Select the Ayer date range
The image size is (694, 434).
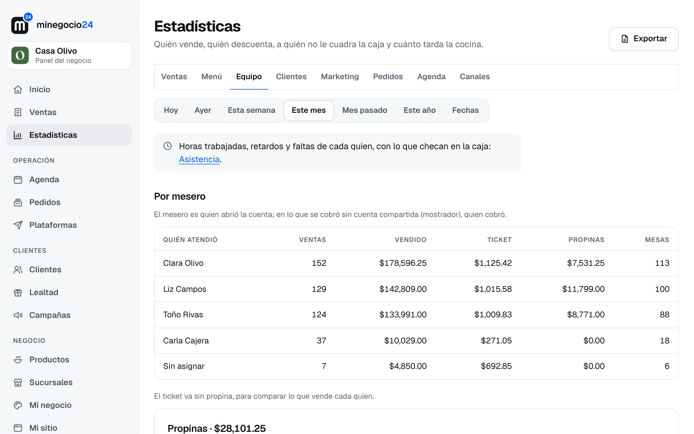pyautogui.click(x=203, y=110)
